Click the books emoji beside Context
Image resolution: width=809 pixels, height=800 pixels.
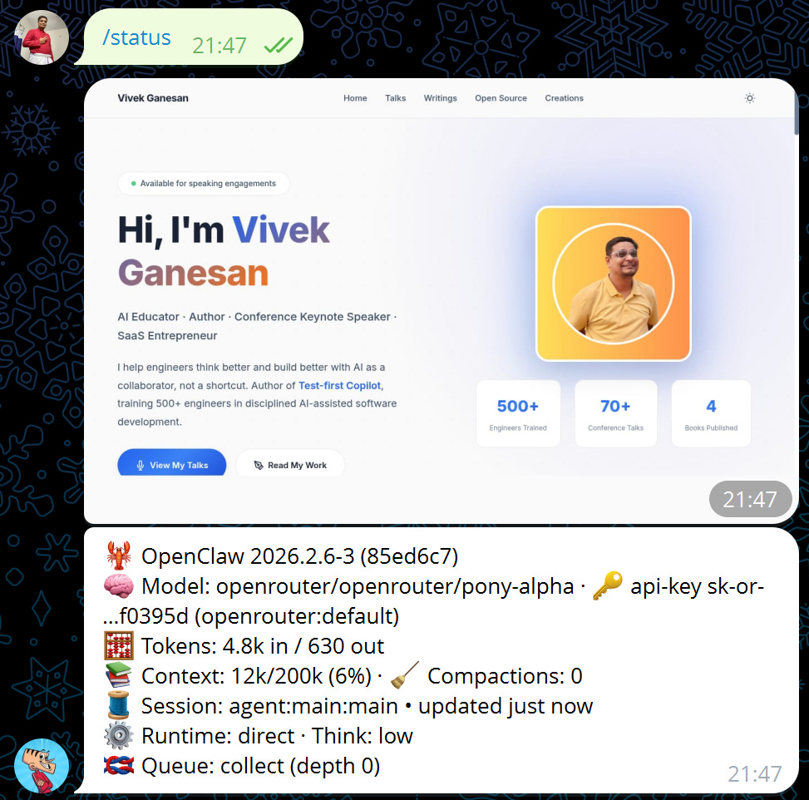[x=119, y=675]
